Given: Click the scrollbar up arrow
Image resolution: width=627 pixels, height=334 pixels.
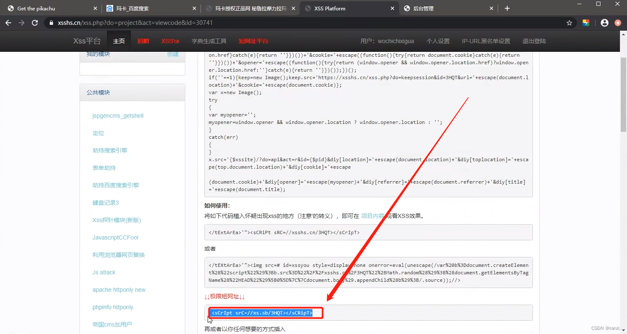Looking at the screenshot, I should click(x=623, y=34).
